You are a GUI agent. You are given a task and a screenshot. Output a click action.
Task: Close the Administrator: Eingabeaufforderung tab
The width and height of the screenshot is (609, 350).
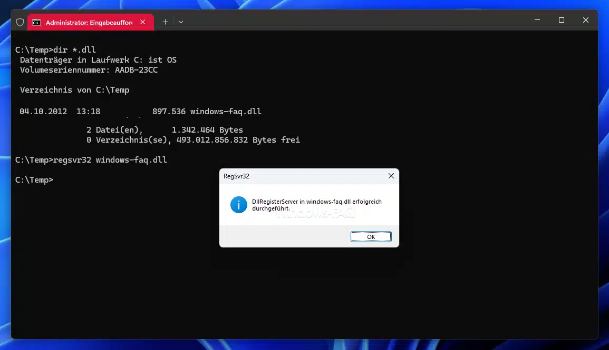(x=142, y=22)
